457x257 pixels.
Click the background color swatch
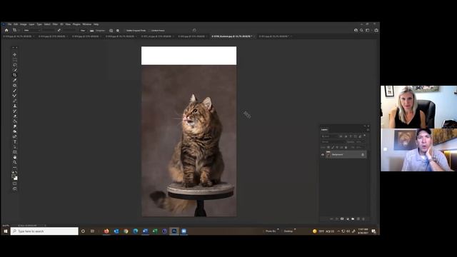point(16,178)
